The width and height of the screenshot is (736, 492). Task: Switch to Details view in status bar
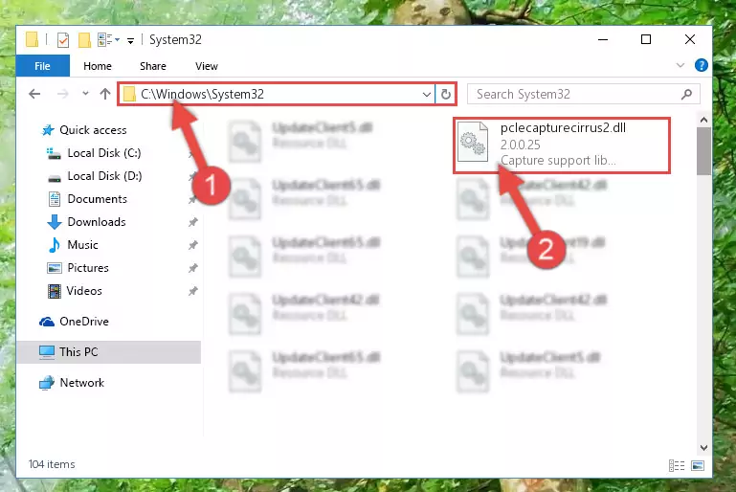click(x=677, y=465)
